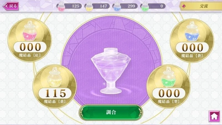Edit the 000 amount for blue crystals
The height and width of the screenshot is (125, 222).
[x=192, y=47]
